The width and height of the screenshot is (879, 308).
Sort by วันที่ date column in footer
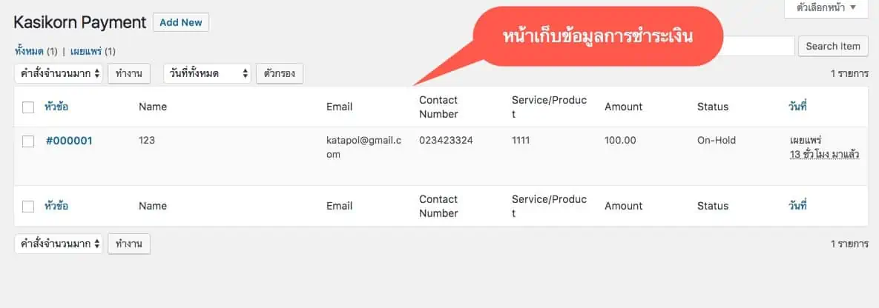pos(797,206)
